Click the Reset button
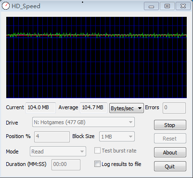The image size is (193, 178). tap(170, 139)
